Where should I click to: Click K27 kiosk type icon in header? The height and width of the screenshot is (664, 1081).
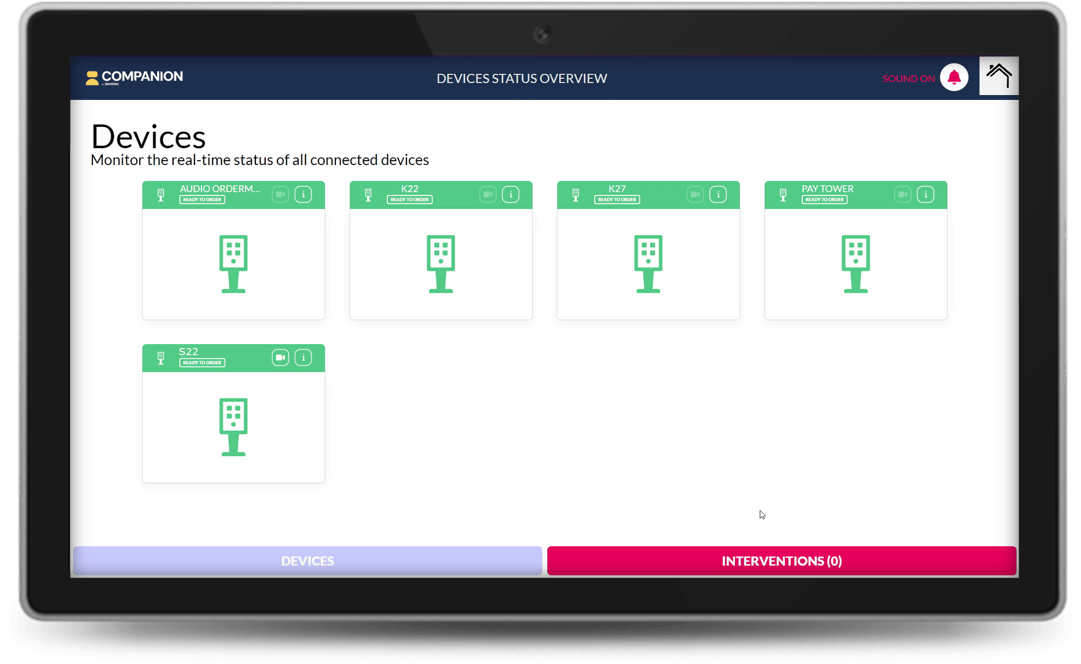tap(576, 194)
